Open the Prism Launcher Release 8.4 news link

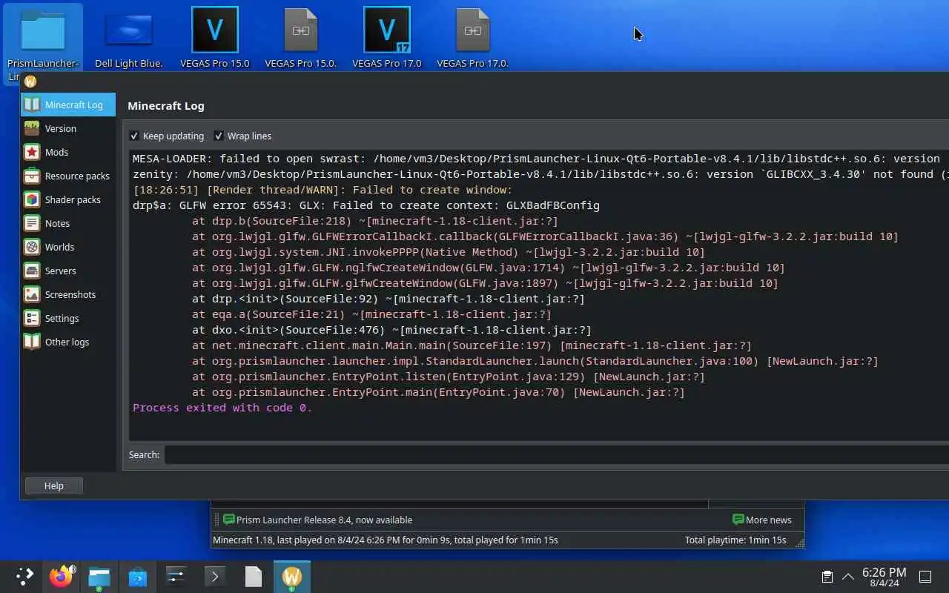click(x=318, y=520)
